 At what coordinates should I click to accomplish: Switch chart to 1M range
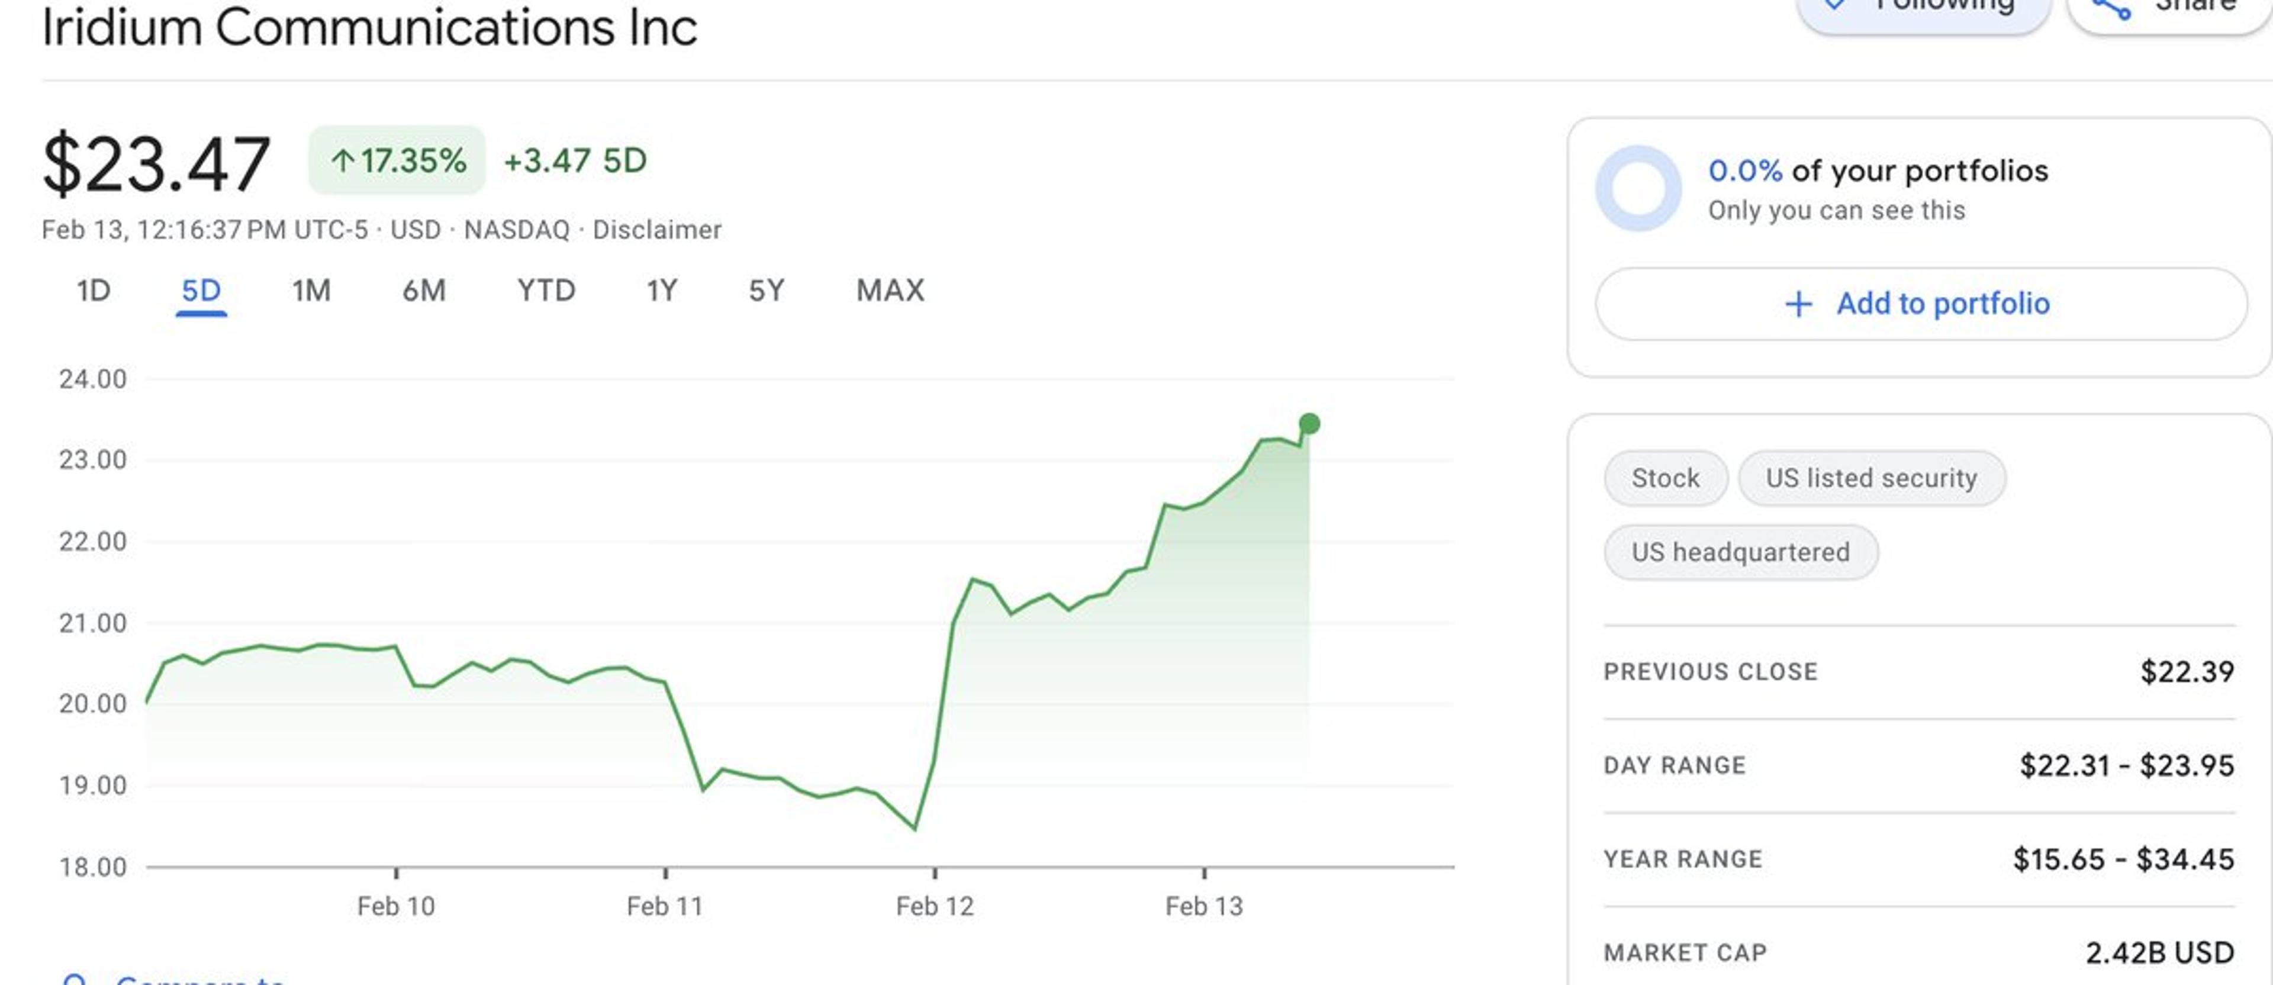click(311, 291)
